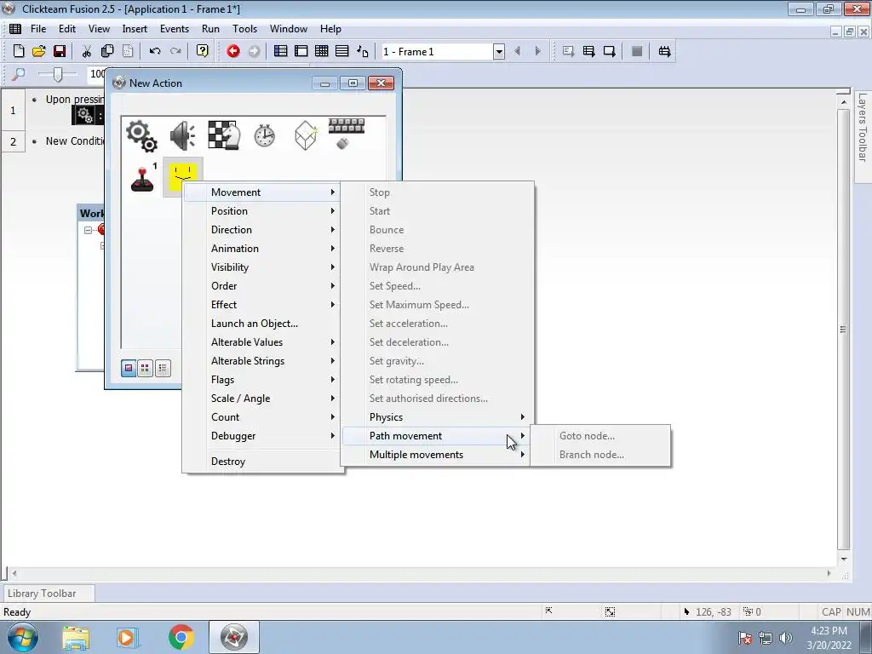Viewport: 872px width, 654px height.
Task: Cut using the scissors toolbar icon
Action: pyautogui.click(x=86, y=51)
